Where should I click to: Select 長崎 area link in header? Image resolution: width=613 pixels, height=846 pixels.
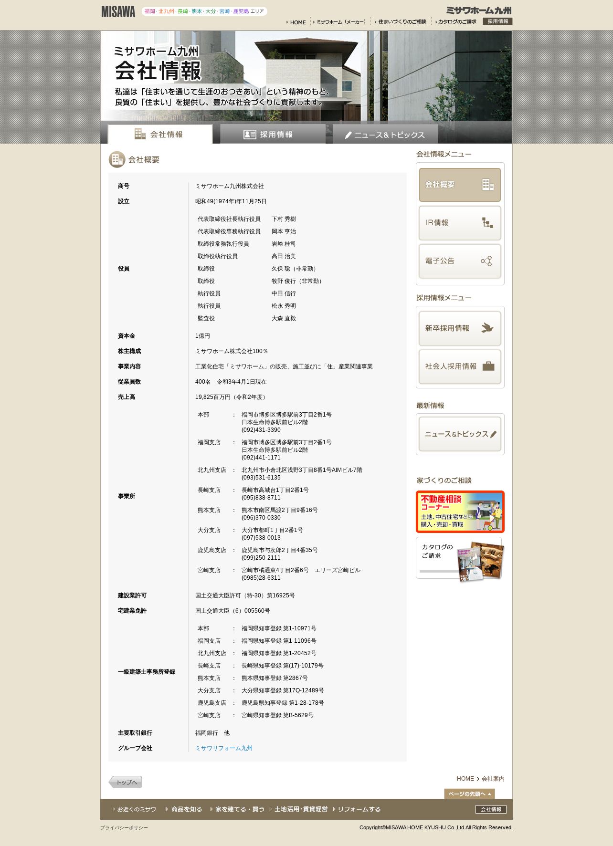183,11
